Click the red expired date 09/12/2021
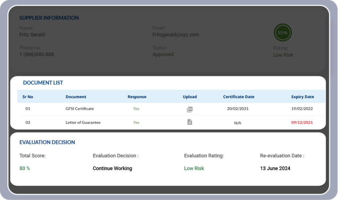This screenshot has width=340, height=200. pyautogui.click(x=302, y=123)
